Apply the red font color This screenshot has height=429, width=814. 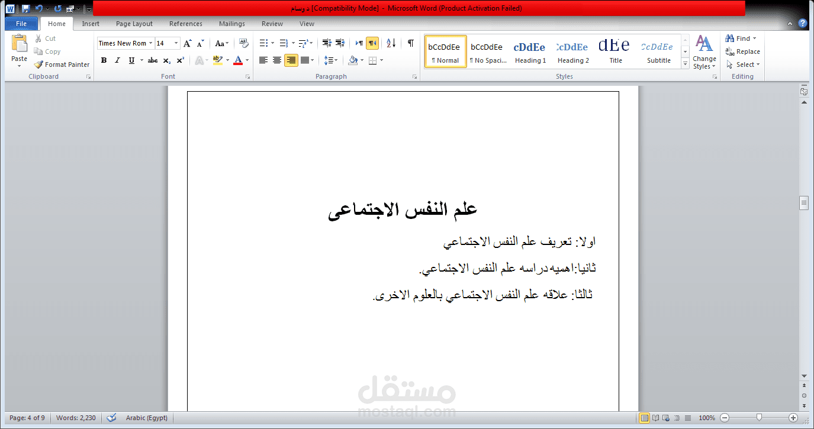(238, 60)
